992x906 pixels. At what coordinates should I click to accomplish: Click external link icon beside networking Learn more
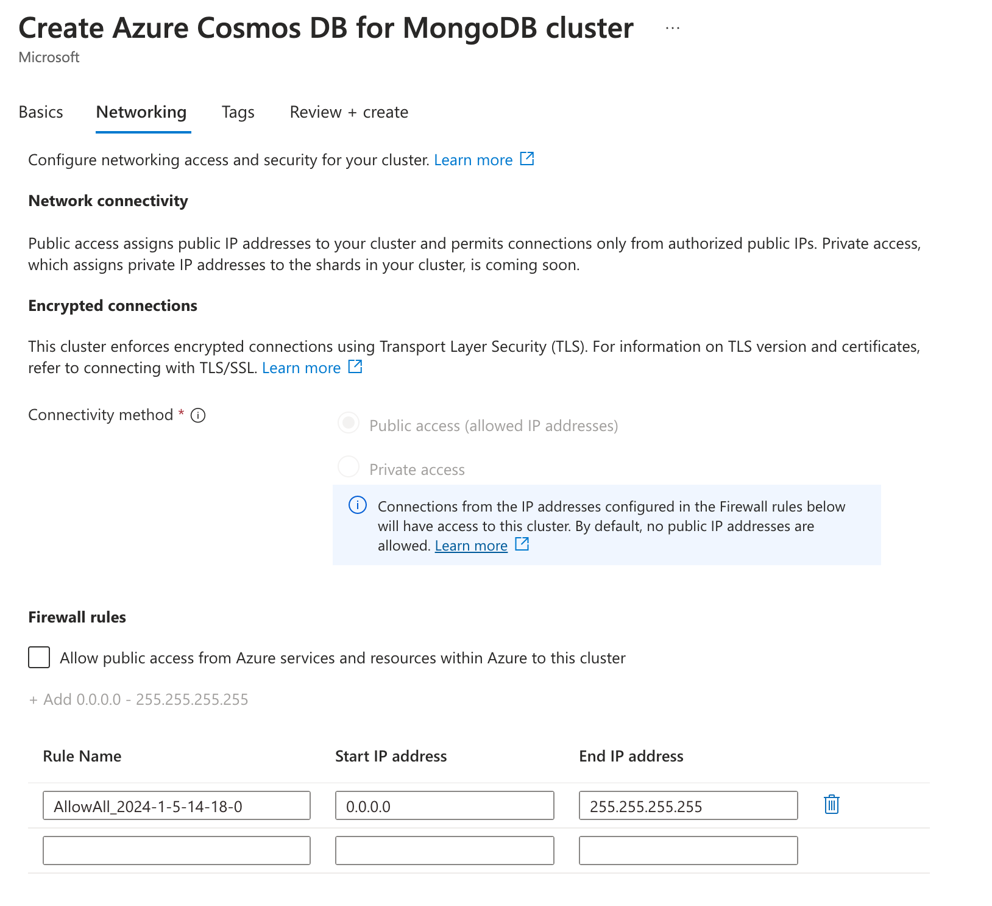coord(527,159)
